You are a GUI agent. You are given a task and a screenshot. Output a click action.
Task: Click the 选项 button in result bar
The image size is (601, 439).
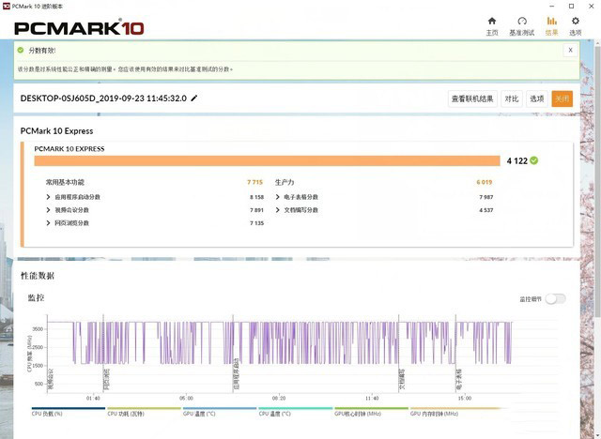tap(536, 98)
